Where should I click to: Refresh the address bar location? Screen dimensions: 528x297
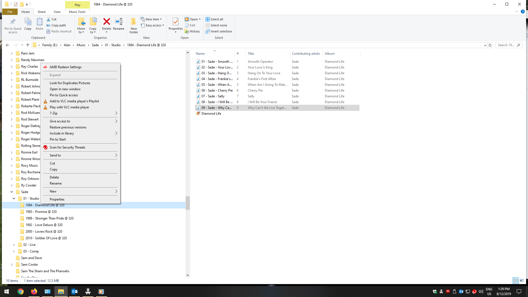490,45
